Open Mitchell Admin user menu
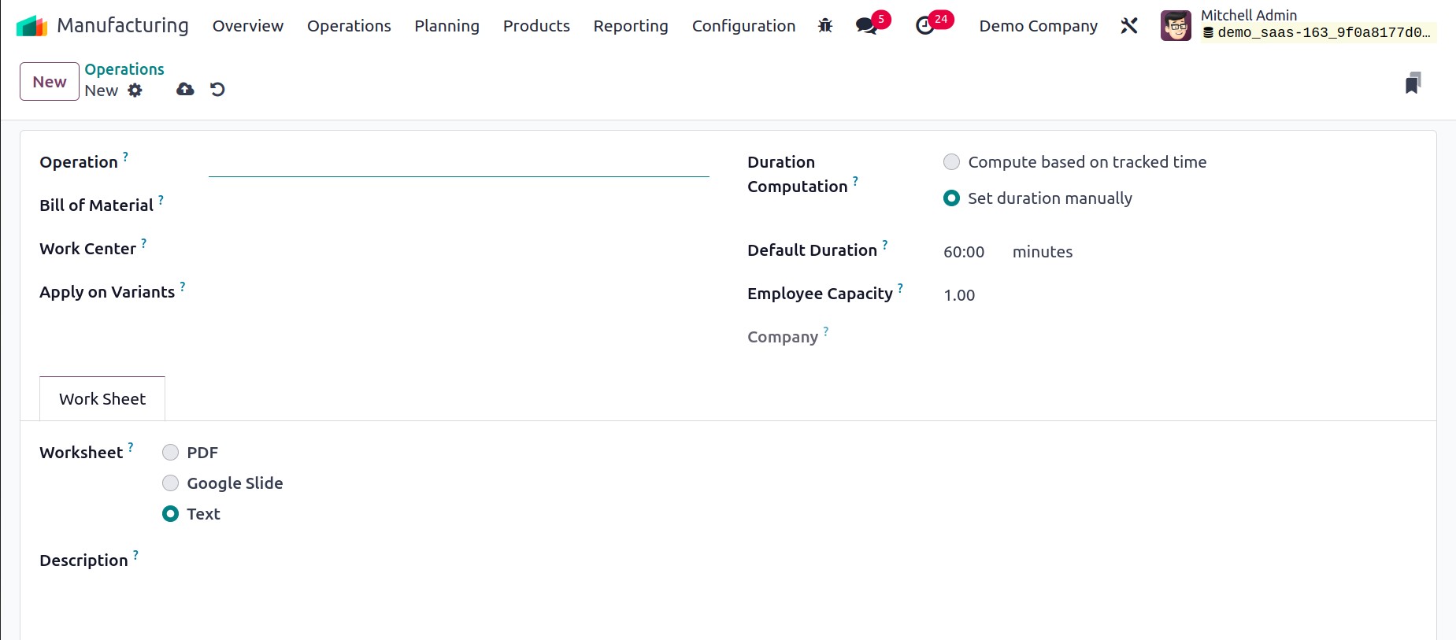The image size is (1456, 640). click(1299, 26)
